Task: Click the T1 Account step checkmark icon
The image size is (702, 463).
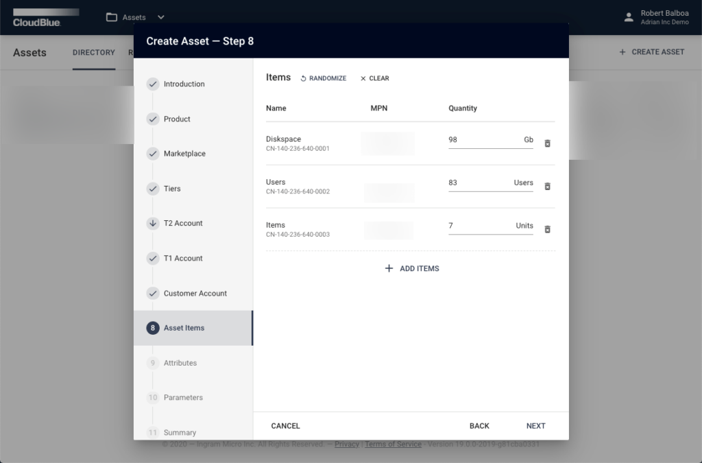Action: [x=153, y=258]
